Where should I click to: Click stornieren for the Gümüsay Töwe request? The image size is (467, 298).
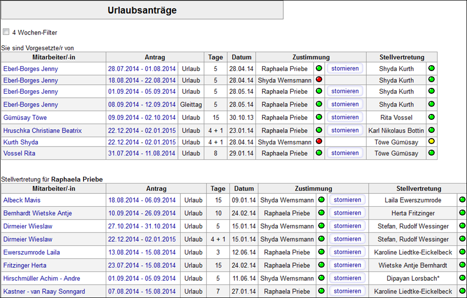click(345, 117)
